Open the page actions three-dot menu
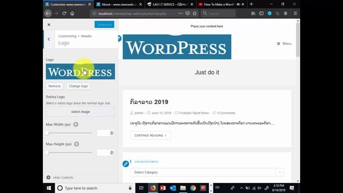Image resolution: width=343 pixels, height=193 pixels. click(180, 13)
